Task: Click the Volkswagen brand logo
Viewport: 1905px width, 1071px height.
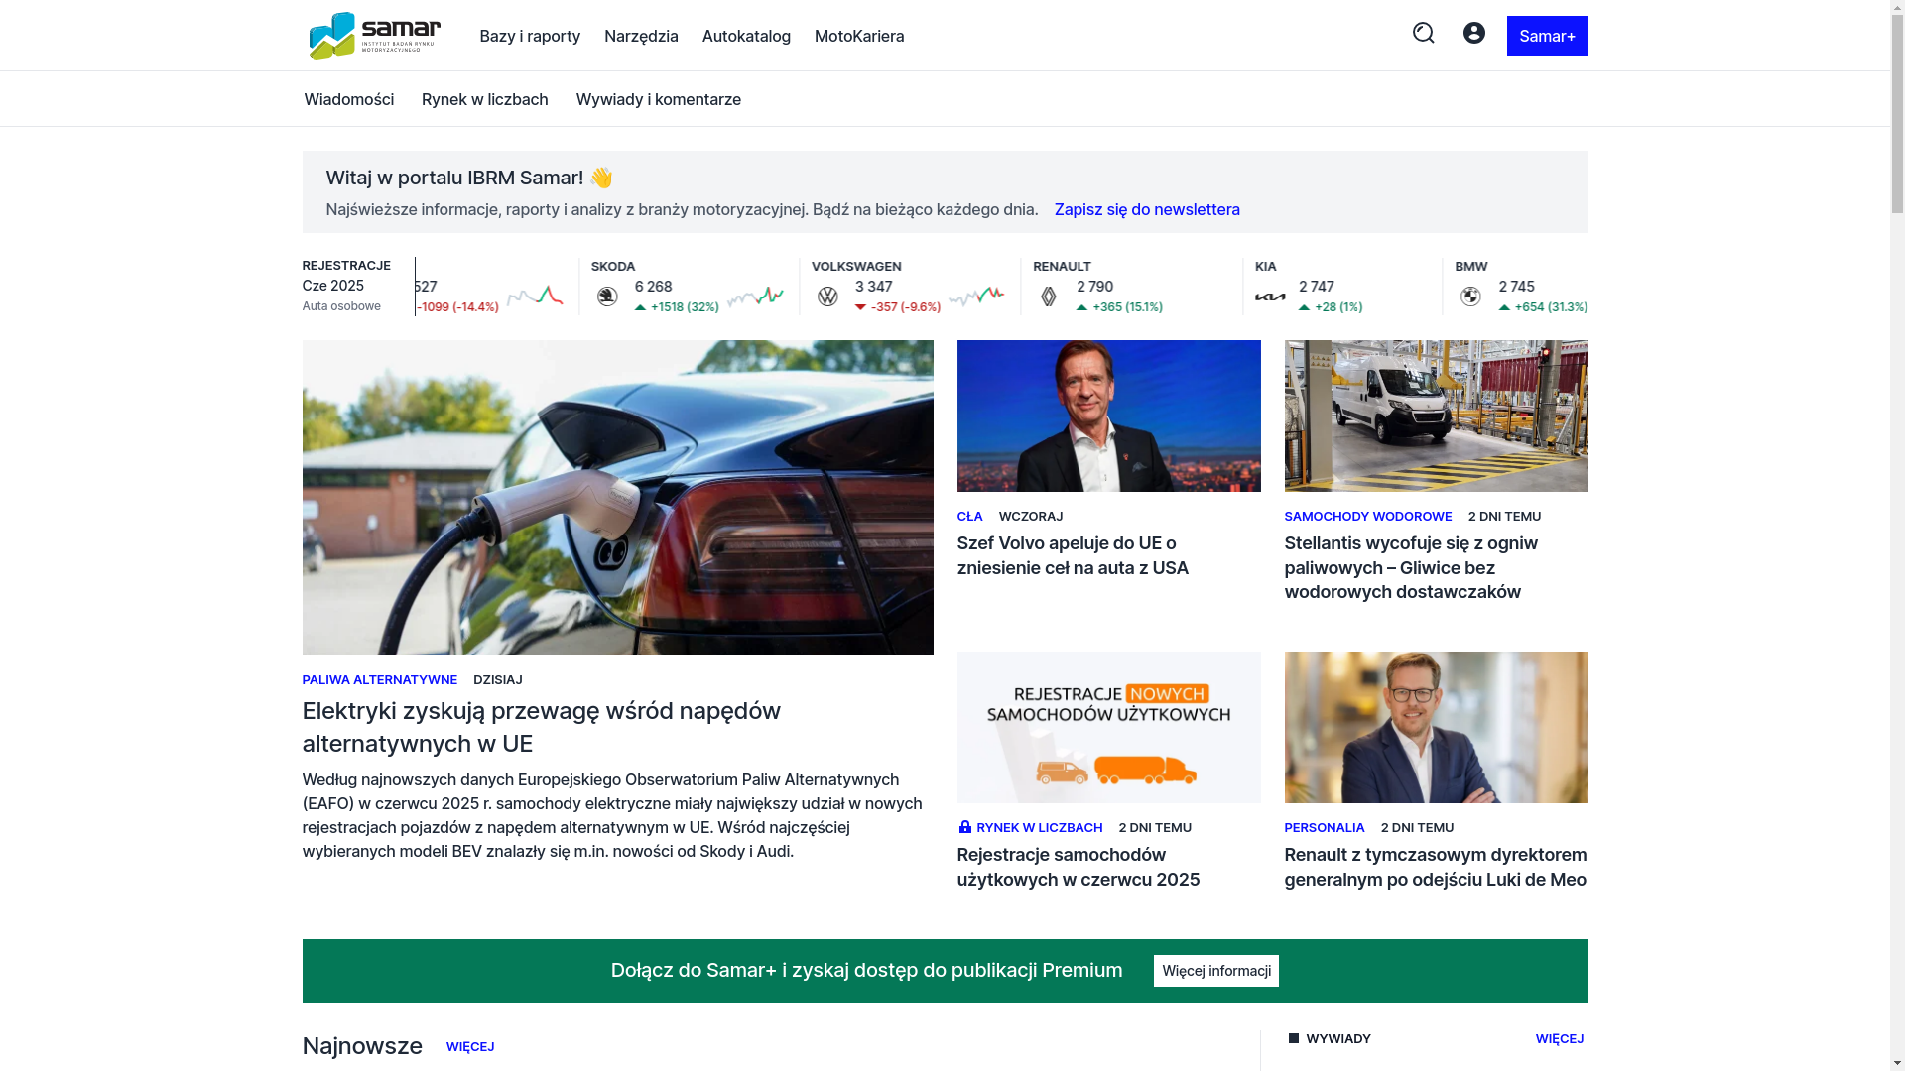Action: coord(826,297)
